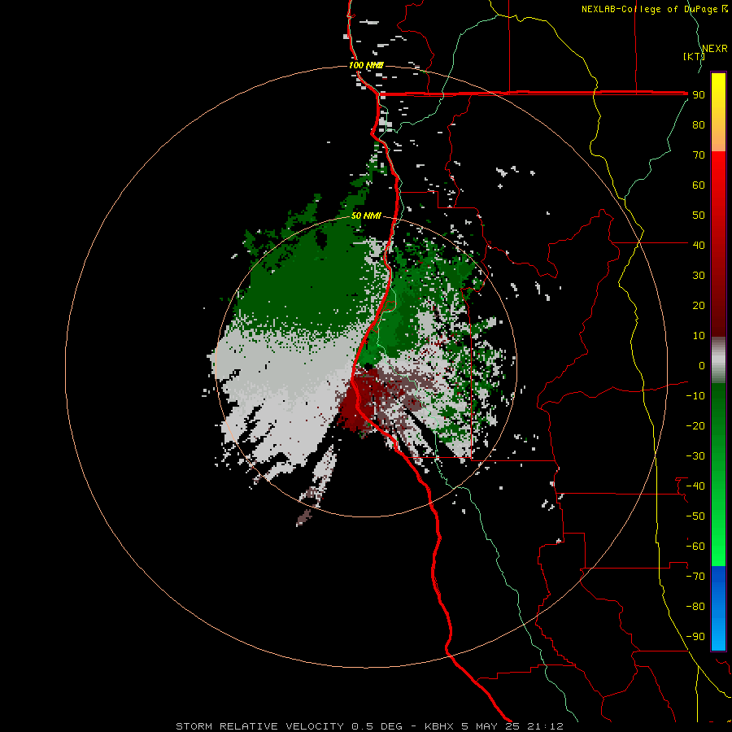Click the -90 value on the velocity scale
Image resolution: width=732 pixels, height=732 pixels.
[695, 637]
